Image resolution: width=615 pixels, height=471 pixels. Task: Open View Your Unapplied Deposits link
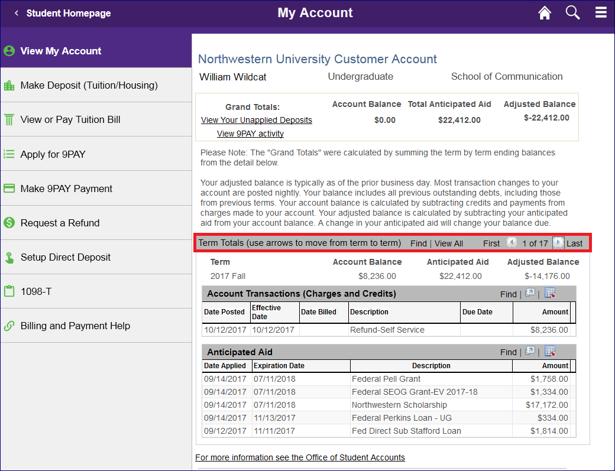coord(257,120)
